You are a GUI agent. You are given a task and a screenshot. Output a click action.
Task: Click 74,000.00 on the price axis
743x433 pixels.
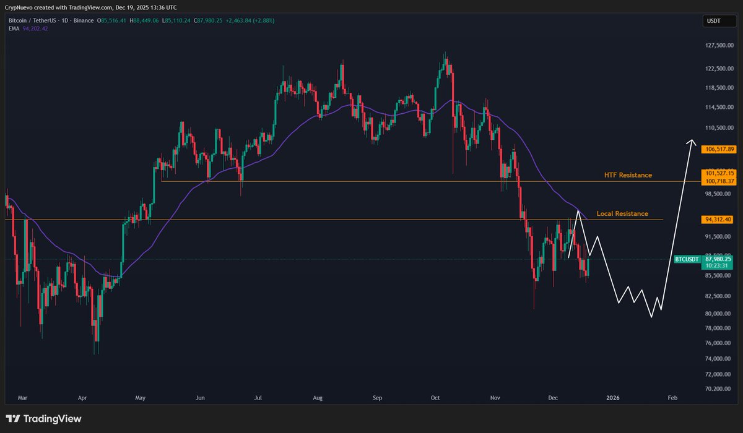719,359
